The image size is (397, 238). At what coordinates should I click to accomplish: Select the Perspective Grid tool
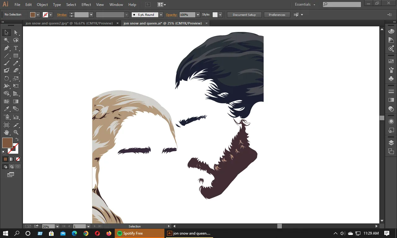click(x=16, y=94)
